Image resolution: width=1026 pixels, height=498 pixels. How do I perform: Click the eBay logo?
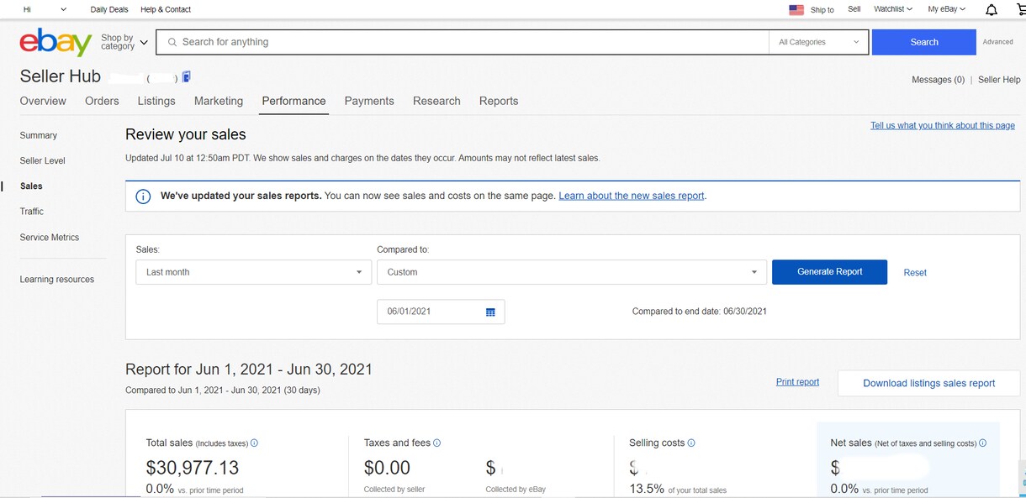tap(56, 42)
